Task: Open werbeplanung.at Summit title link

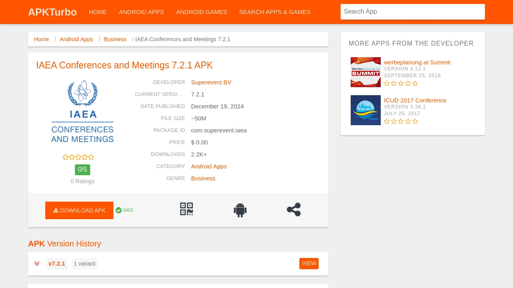Action: 417,62
